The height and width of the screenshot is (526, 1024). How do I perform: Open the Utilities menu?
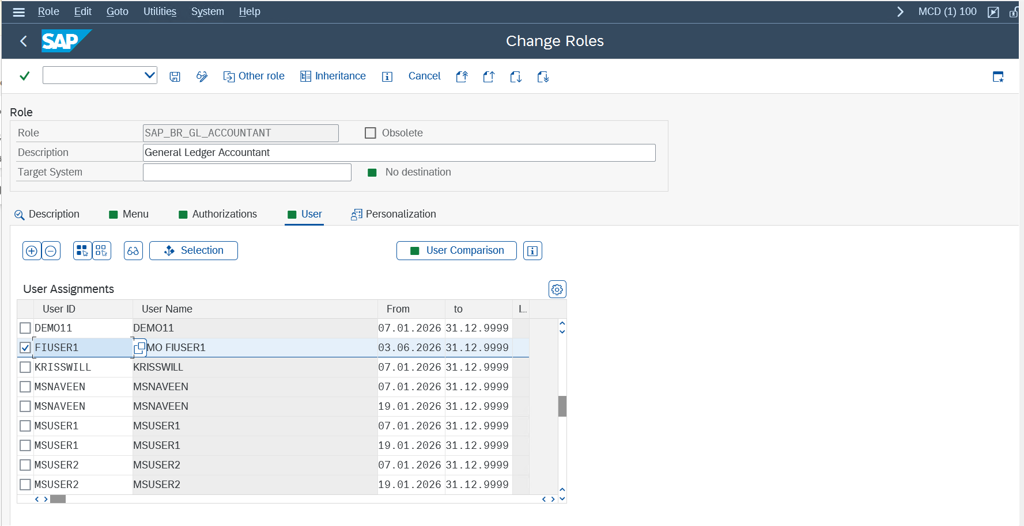160,12
